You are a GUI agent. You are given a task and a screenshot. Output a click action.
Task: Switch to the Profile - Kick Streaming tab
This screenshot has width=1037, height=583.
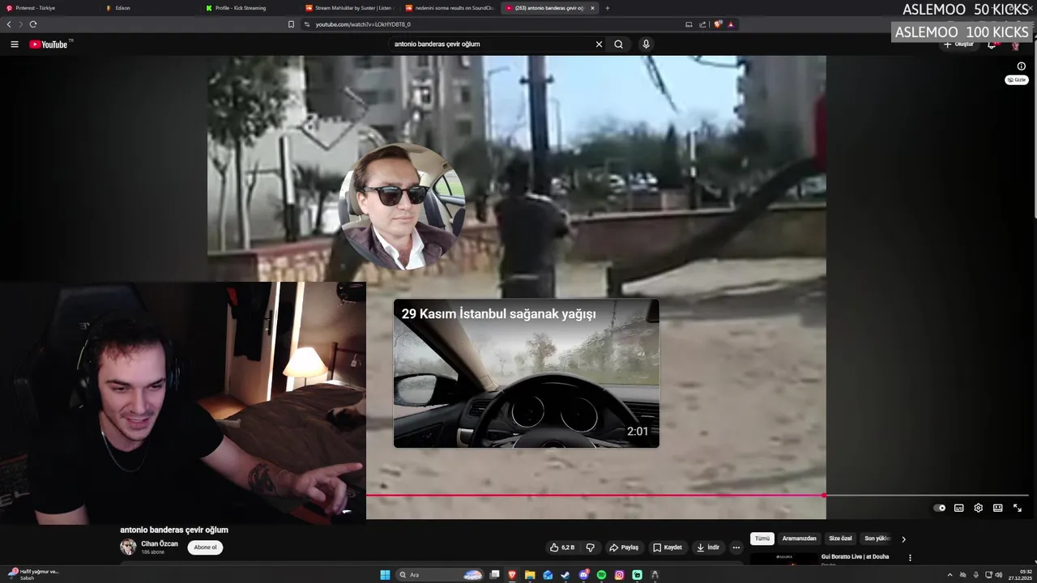[250, 8]
